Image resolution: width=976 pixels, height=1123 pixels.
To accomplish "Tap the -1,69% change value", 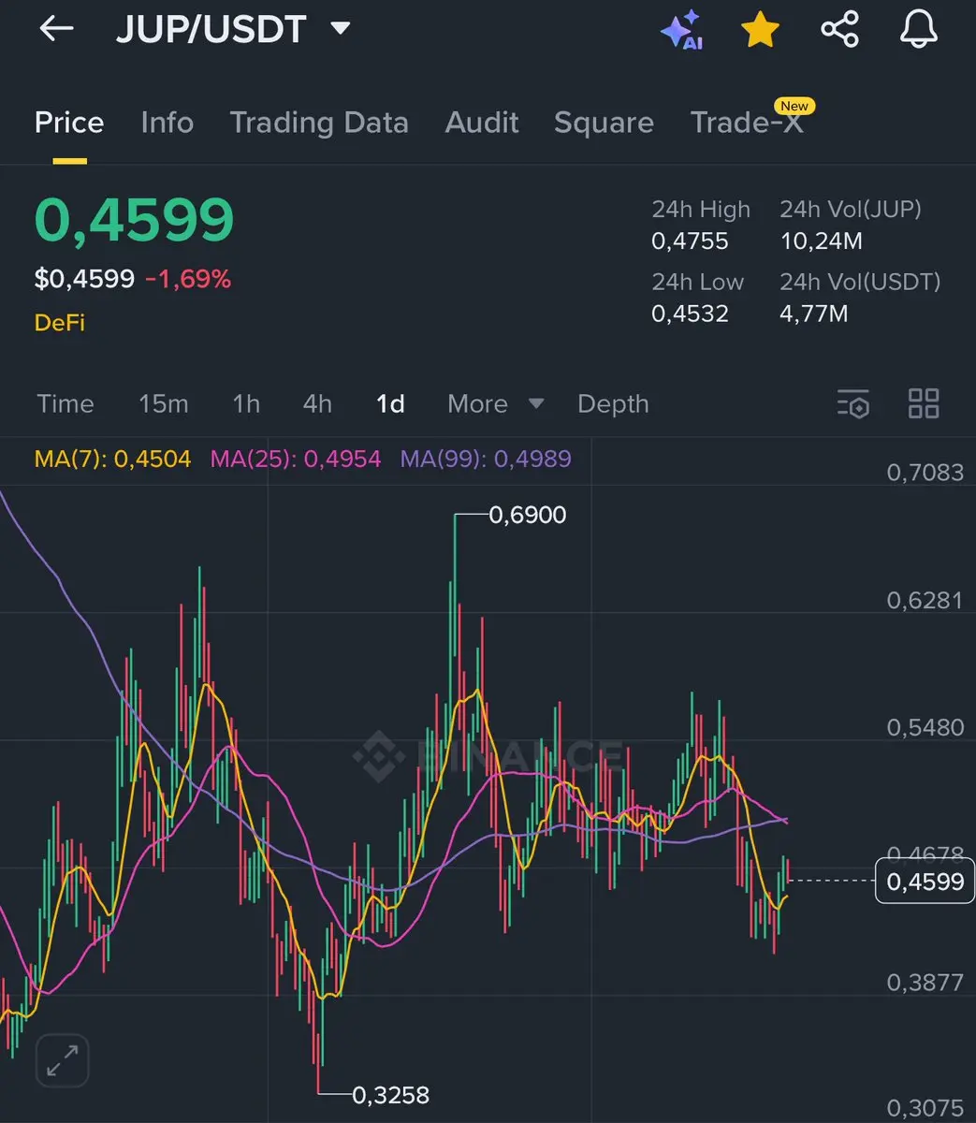I will [x=188, y=279].
